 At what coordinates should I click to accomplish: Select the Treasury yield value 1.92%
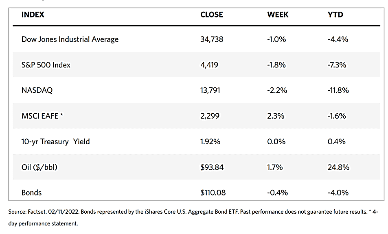coord(210,141)
